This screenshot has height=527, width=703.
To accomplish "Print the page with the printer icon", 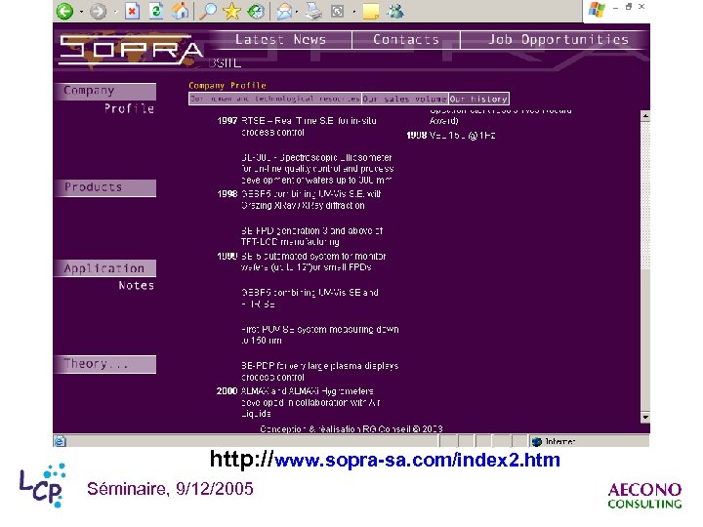I will [x=313, y=11].
